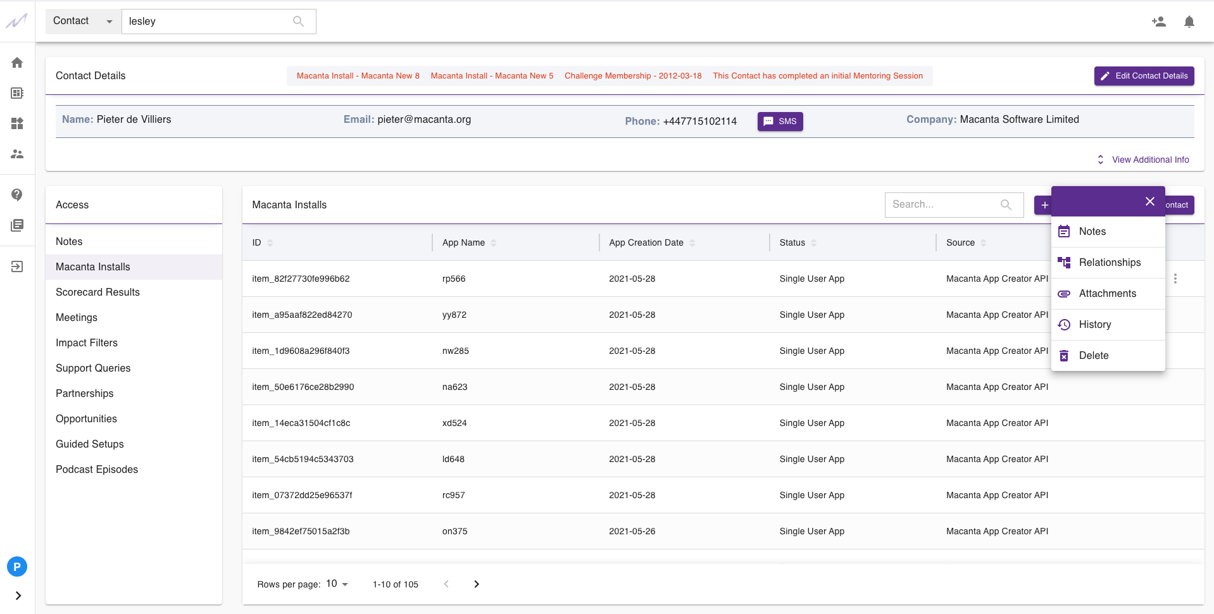Click the Edit Contact Details button
1214x614 pixels.
(x=1143, y=75)
